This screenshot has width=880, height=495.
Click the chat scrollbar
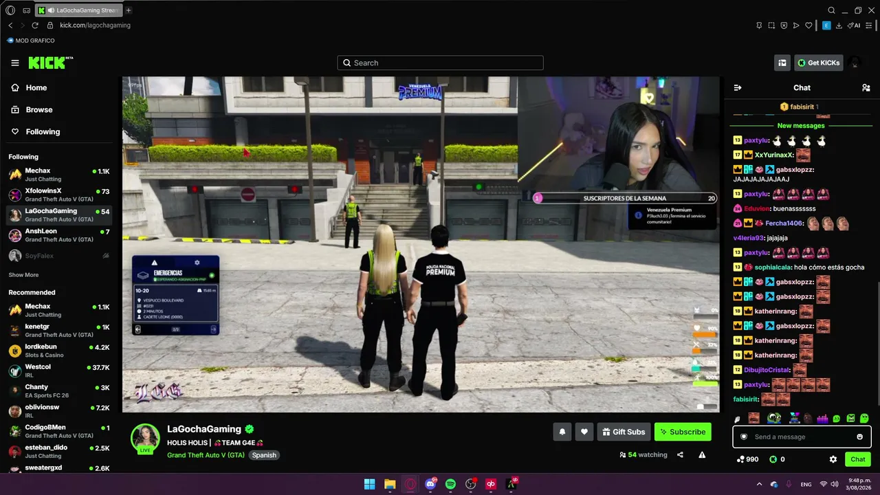[878, 344]
